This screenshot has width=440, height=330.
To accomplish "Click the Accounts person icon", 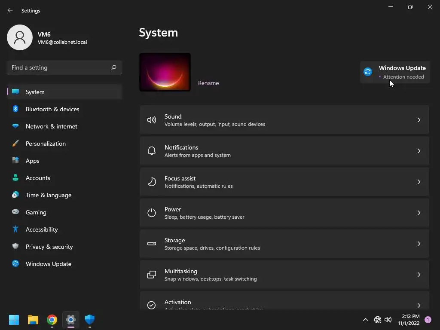I will pos(15,177).
